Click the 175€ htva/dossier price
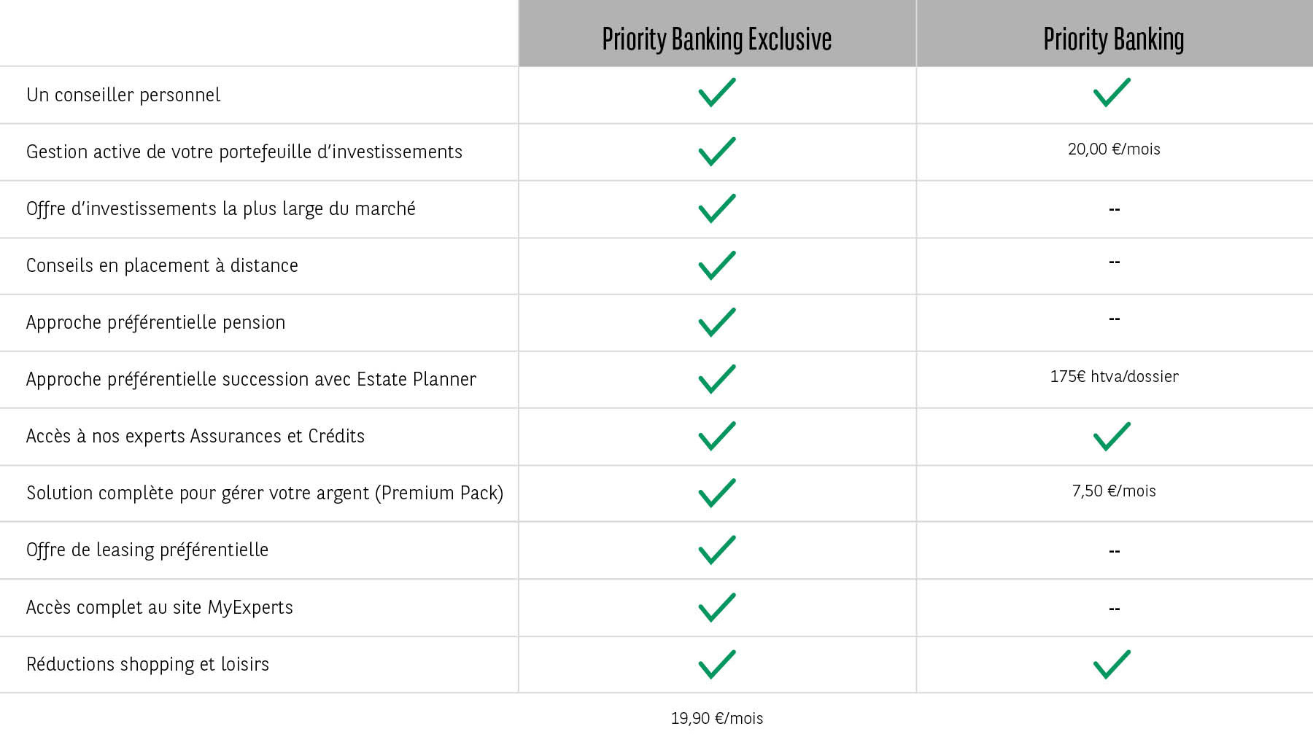This screenshot has height=753, width=1313. [1114, 377]
